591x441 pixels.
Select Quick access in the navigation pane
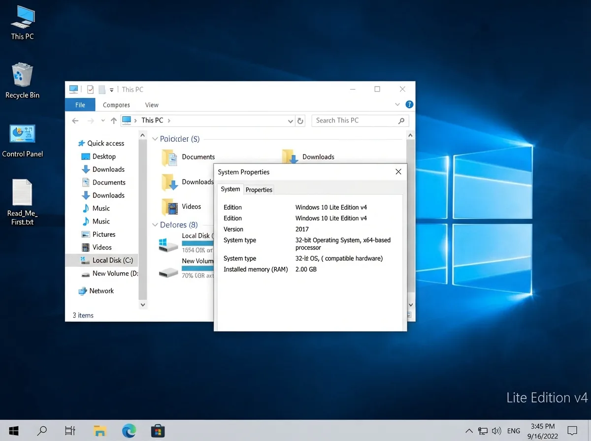pos(101,143)
